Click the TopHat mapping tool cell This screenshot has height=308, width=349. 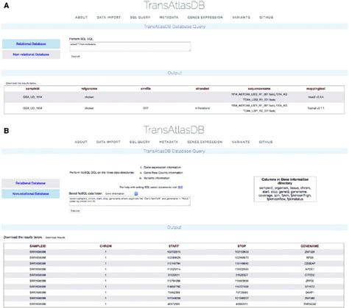316,108
